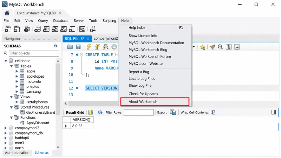This screenshot has width=281, height=158.
Task: Search table data toolbar icon
Action: (82, 29)
